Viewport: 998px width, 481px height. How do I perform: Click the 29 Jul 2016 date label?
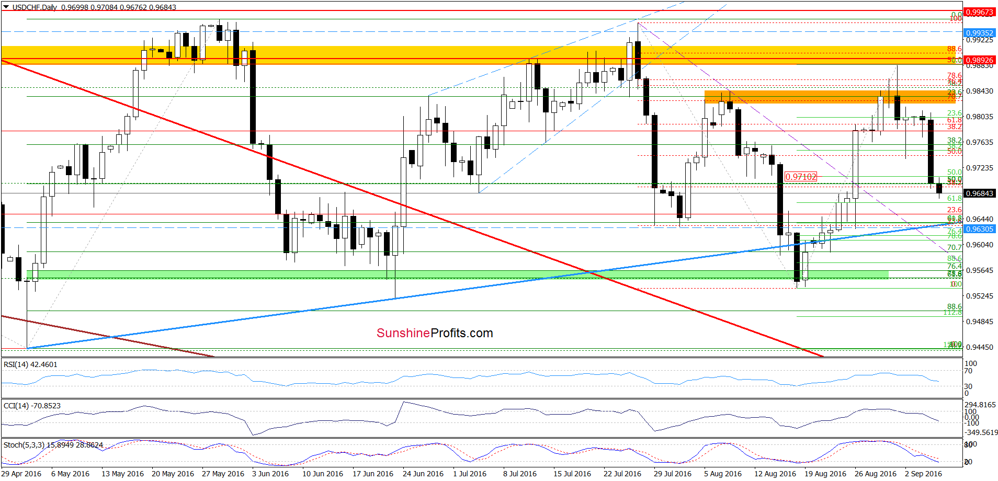click(x=673, y=474)
